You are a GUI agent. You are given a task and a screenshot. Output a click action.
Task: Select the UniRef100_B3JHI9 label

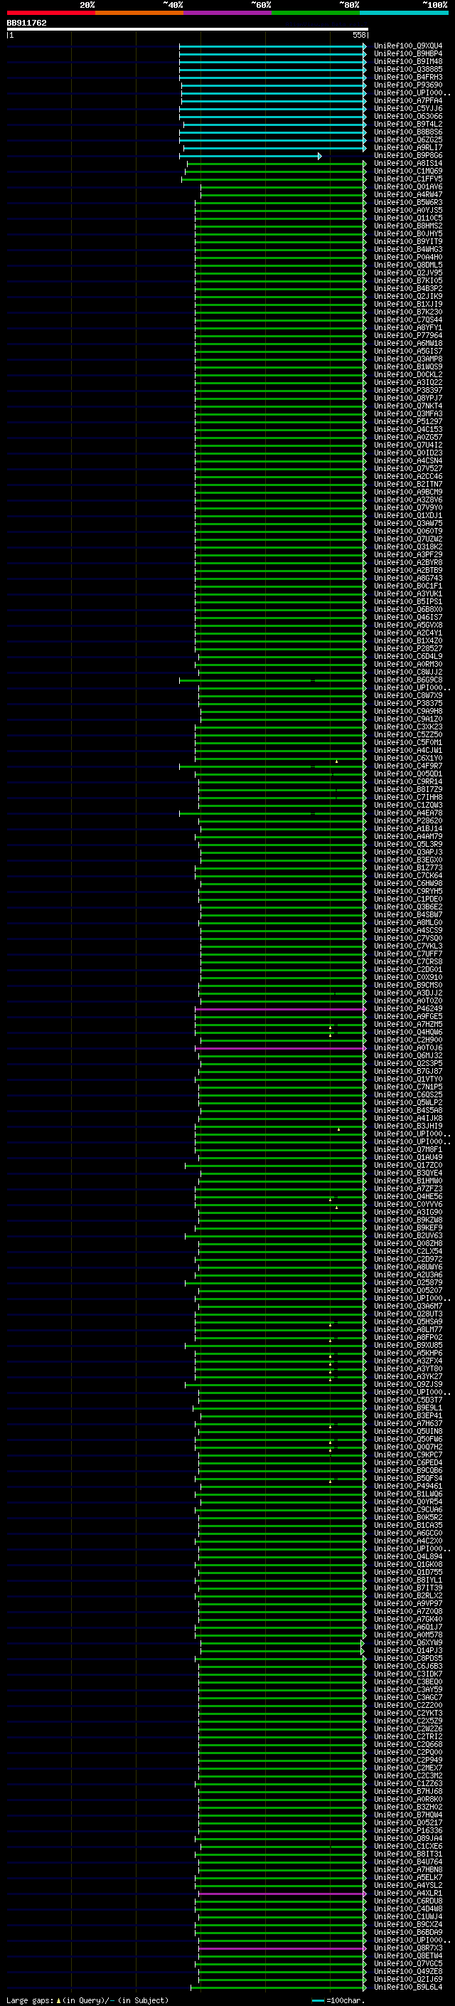pyautogui.click(x=407, y=1126)
